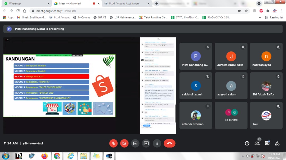
Task: Open USP Maintenance bookmark
Action: tap(123, 17)
